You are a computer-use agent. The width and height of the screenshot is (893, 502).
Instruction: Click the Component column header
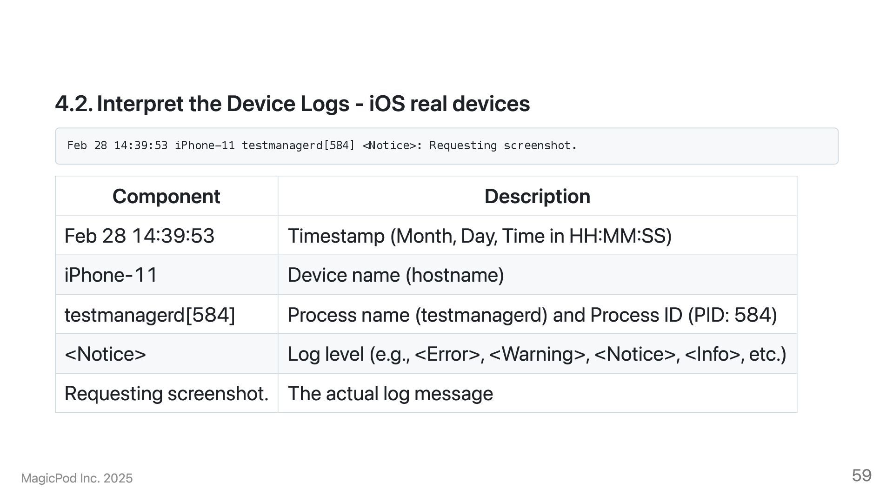click(x=166, y=197)
